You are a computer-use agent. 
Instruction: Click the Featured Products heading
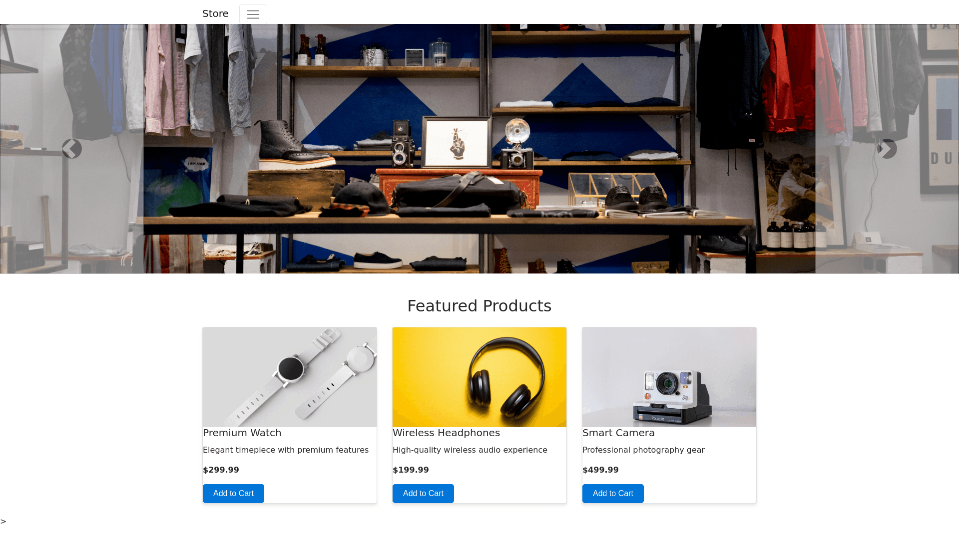pyautogui.click(x=479, y=306)
